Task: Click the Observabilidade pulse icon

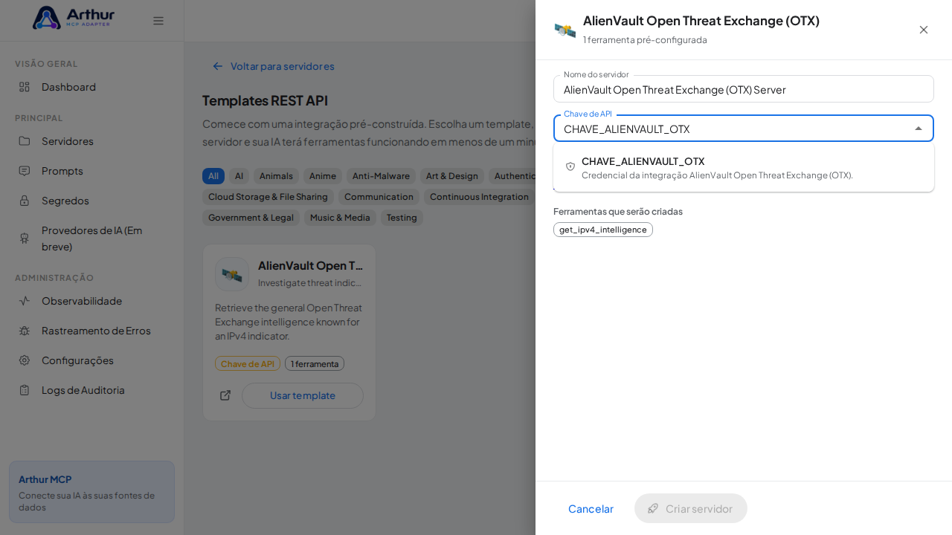Action: click(x=25, y=301)
